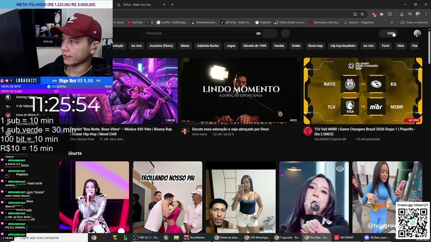Open the YouTube account avatar
This screenshot has height=242, width=431.
point(417,33)
